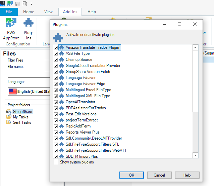
Task: Uncheck AmazonTranslate Trados Plugin
Action: (56, 48)
